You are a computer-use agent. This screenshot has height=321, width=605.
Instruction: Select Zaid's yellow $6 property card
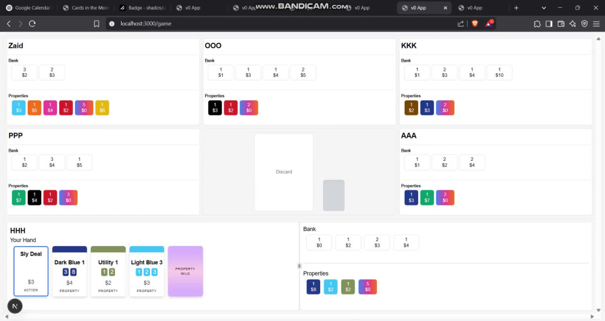pos(102,108)
